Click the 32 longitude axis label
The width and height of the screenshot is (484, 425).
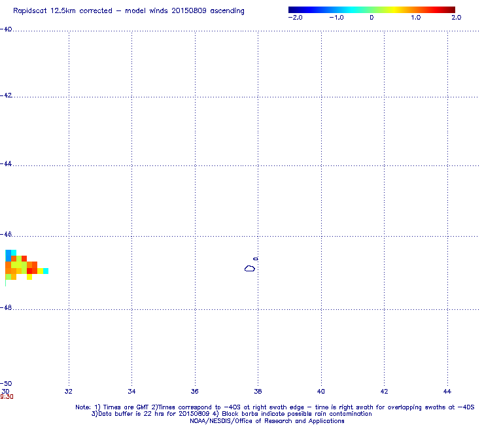click(x=69, y=392)
